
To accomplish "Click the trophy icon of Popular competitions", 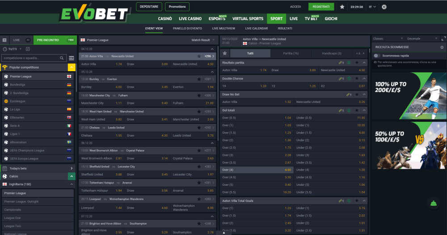I will [x=4, y=68].
